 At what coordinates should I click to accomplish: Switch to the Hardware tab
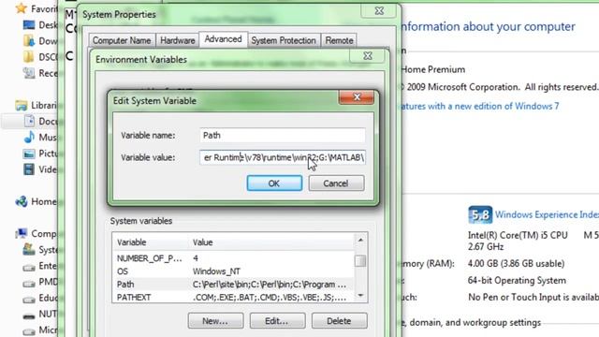coord(177,40)
